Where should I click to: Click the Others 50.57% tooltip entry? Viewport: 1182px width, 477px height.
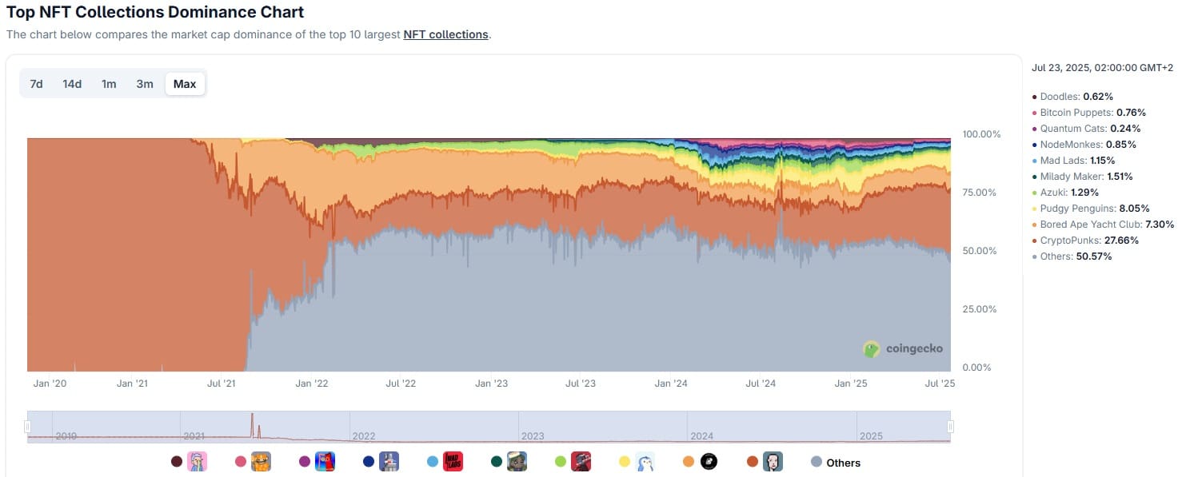[1072, 256]
